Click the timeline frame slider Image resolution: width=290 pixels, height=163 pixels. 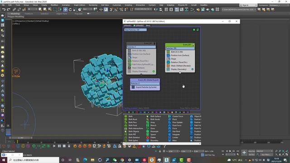coord(21,138)
